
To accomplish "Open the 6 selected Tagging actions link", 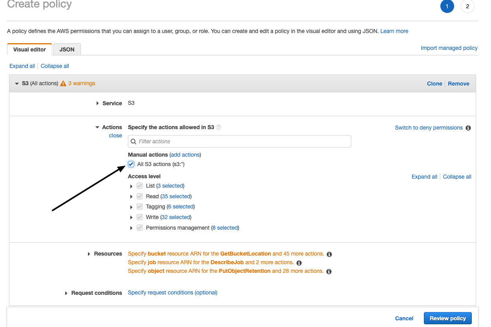I will coord(181,206).
